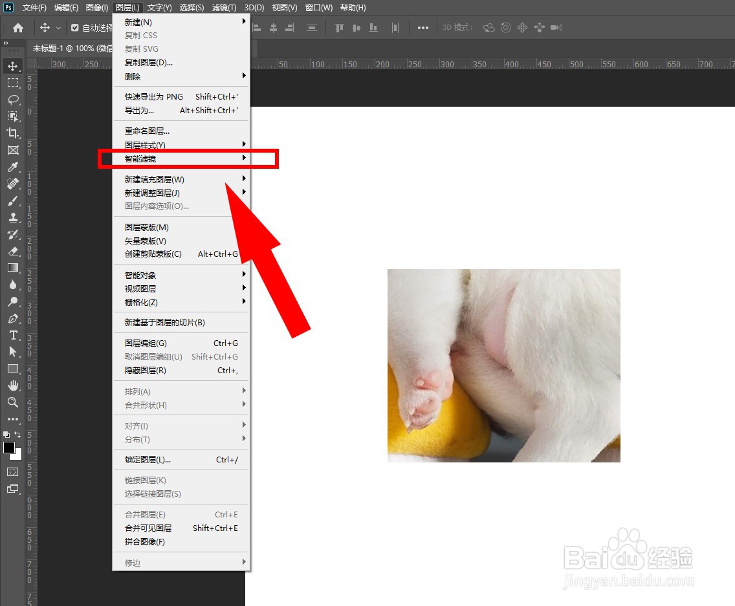
Task: Click the 3D orbit rotate icon
Action: point(488,28)
